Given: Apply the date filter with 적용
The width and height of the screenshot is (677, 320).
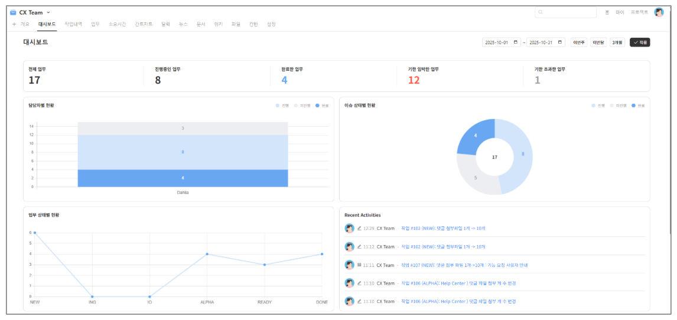Looking at the screenshot, I should 640,42.
